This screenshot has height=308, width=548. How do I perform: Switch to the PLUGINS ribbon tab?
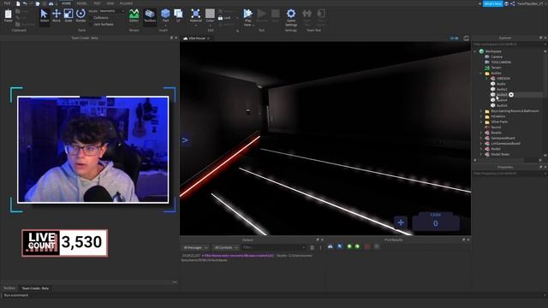126,3
